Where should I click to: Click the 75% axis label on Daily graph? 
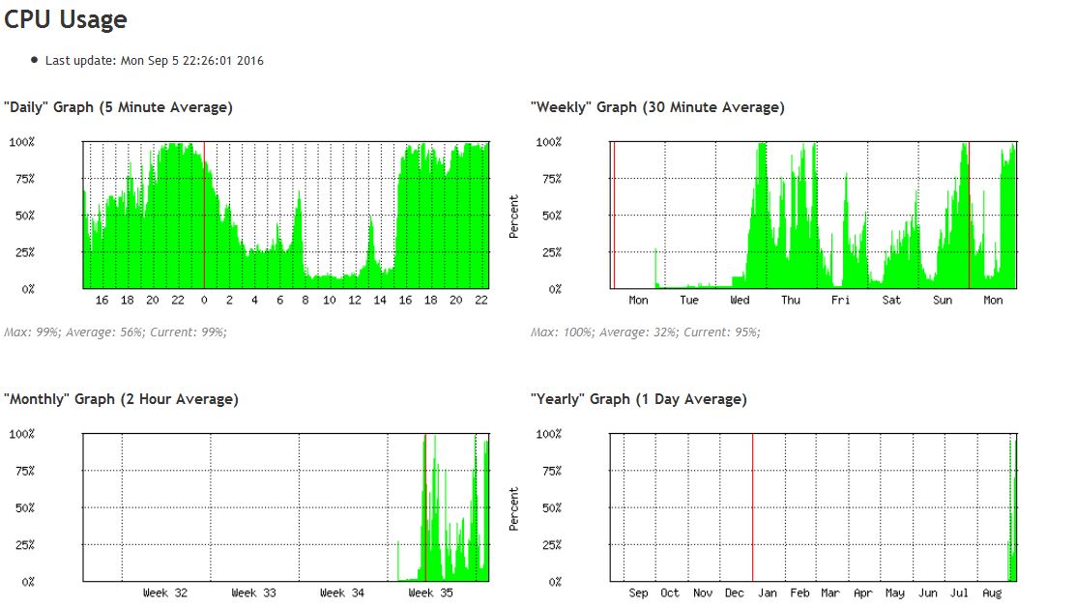coord(25,179)
